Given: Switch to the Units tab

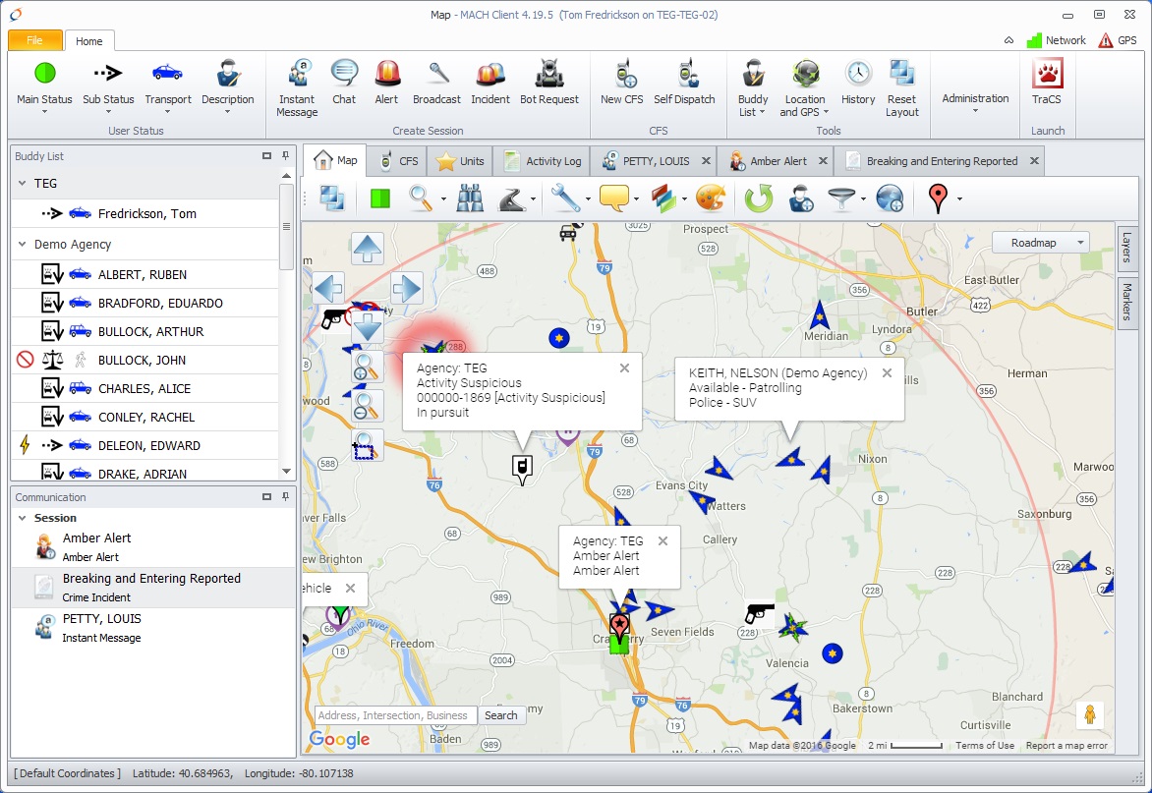Looking at the screenshot, I should [x=460, y=161].
